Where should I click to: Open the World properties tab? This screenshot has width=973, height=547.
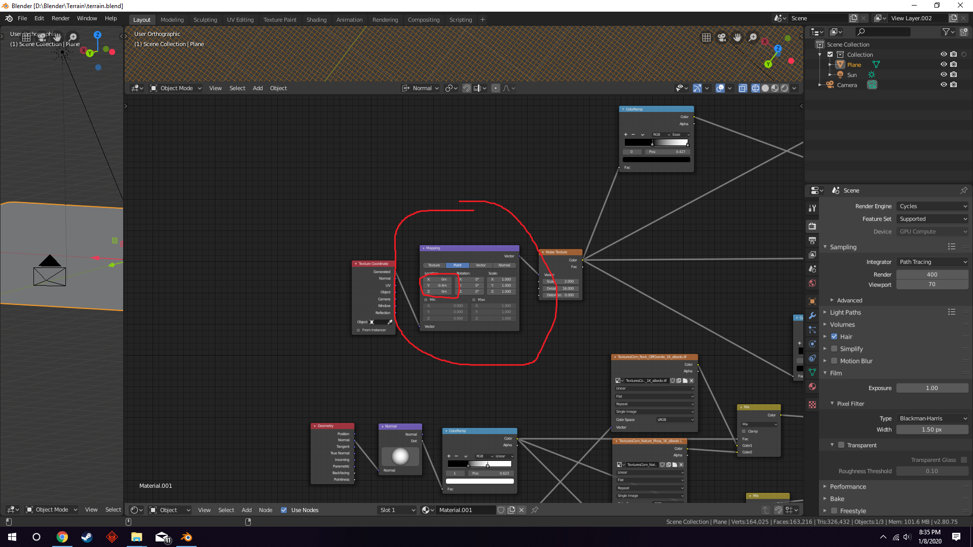pos(812,283)
